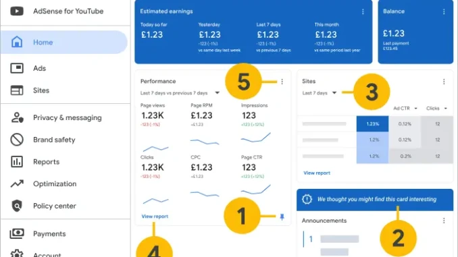The width and height of the screenshot is (458, 257).
Task: Click the Sites sidebar icon
Action: [17, 90]
